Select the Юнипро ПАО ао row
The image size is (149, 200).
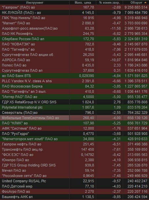click(x=74, y=160)
